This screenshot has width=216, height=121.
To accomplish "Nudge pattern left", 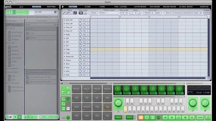I will 205,13.
